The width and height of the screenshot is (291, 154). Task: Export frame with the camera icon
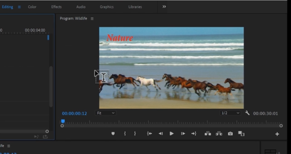pyautogui.click(x=230, y=134)
